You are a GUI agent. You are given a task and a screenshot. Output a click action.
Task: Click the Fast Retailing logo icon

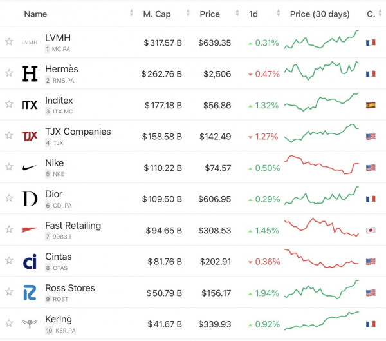(x=30, y=229)
